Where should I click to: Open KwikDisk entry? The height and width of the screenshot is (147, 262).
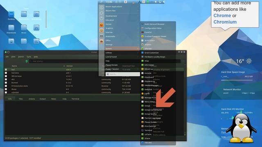[x=148, y=89]
